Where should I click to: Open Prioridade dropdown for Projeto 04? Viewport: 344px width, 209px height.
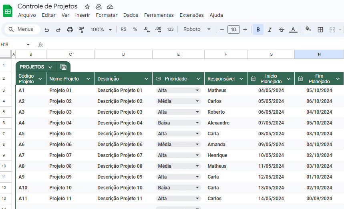[178, 123]
